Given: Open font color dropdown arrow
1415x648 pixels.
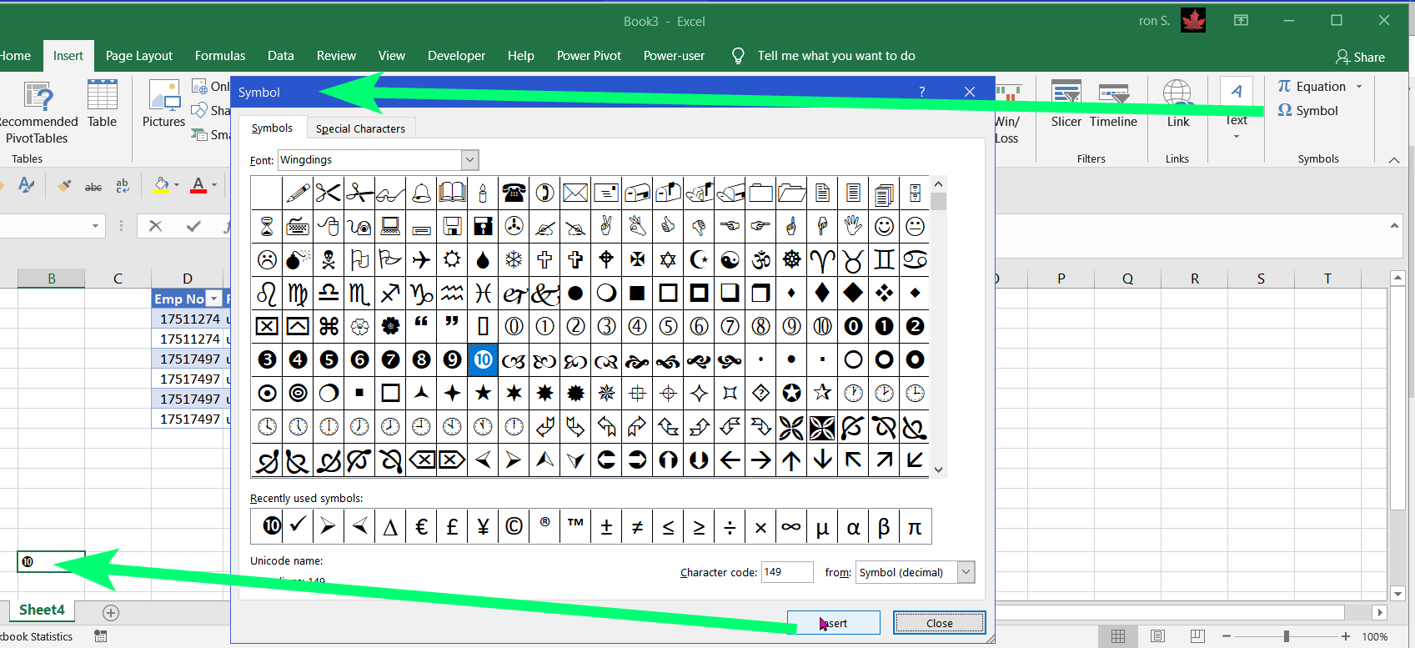Looking at the screenshot, I should tap(214, 184).
